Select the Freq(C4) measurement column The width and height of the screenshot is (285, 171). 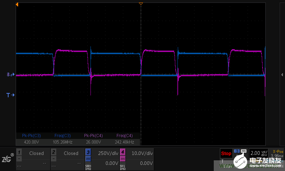coord(124,139)
